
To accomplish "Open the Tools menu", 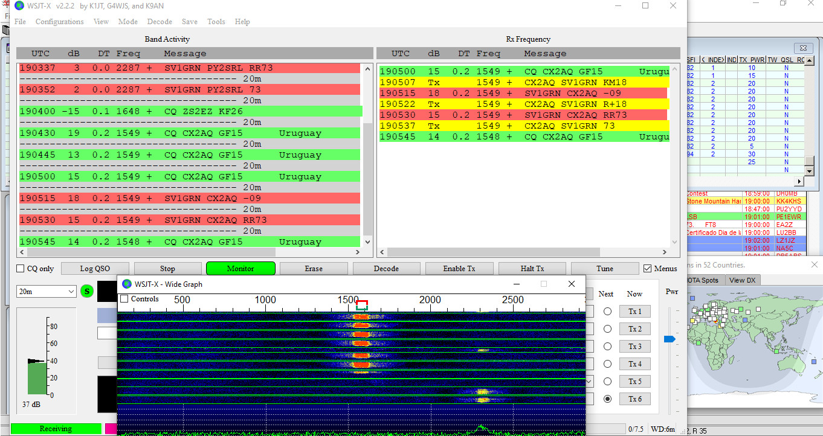I will (216, 22).
